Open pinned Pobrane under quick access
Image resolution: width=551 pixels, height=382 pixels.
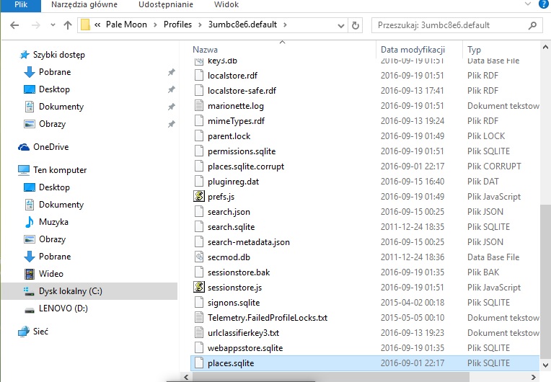coord(55,72)
